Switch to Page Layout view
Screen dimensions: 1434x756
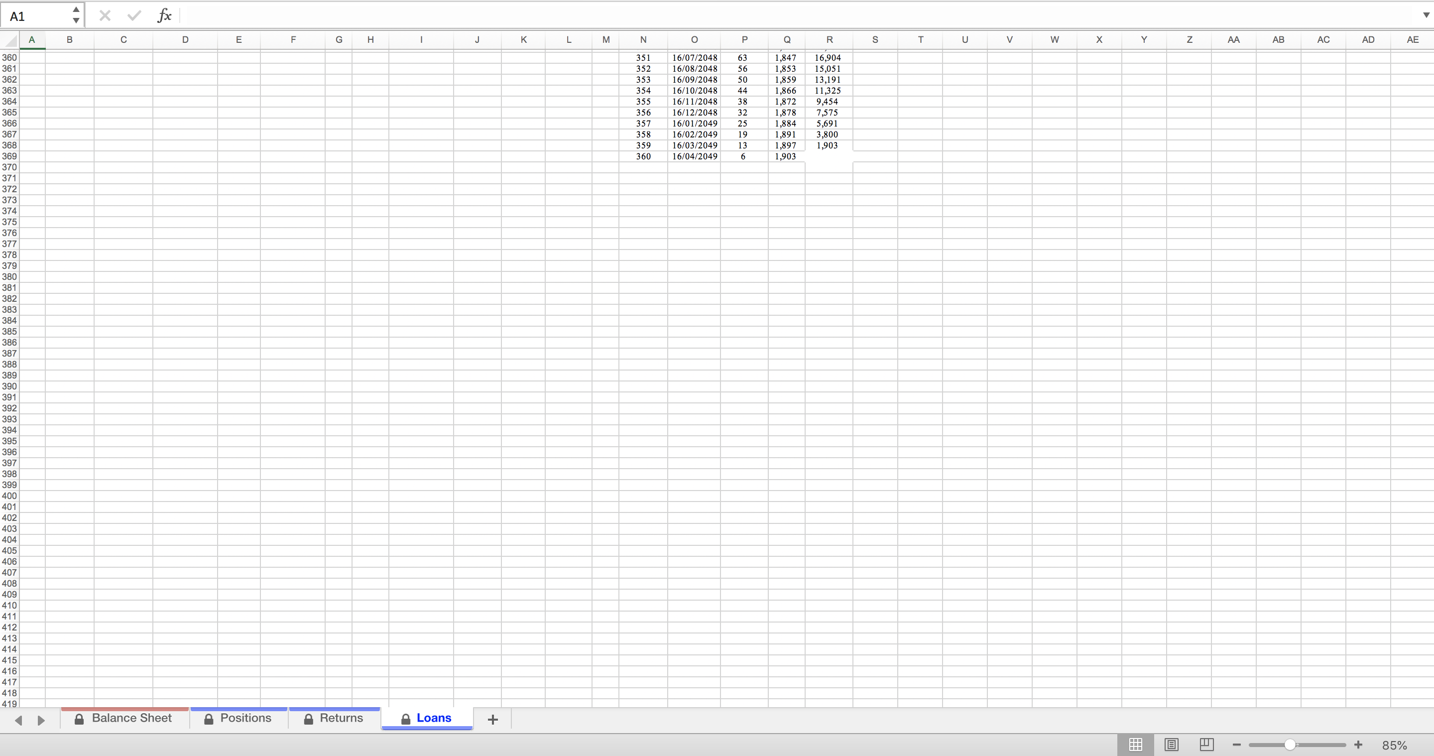click(1171, 745)
